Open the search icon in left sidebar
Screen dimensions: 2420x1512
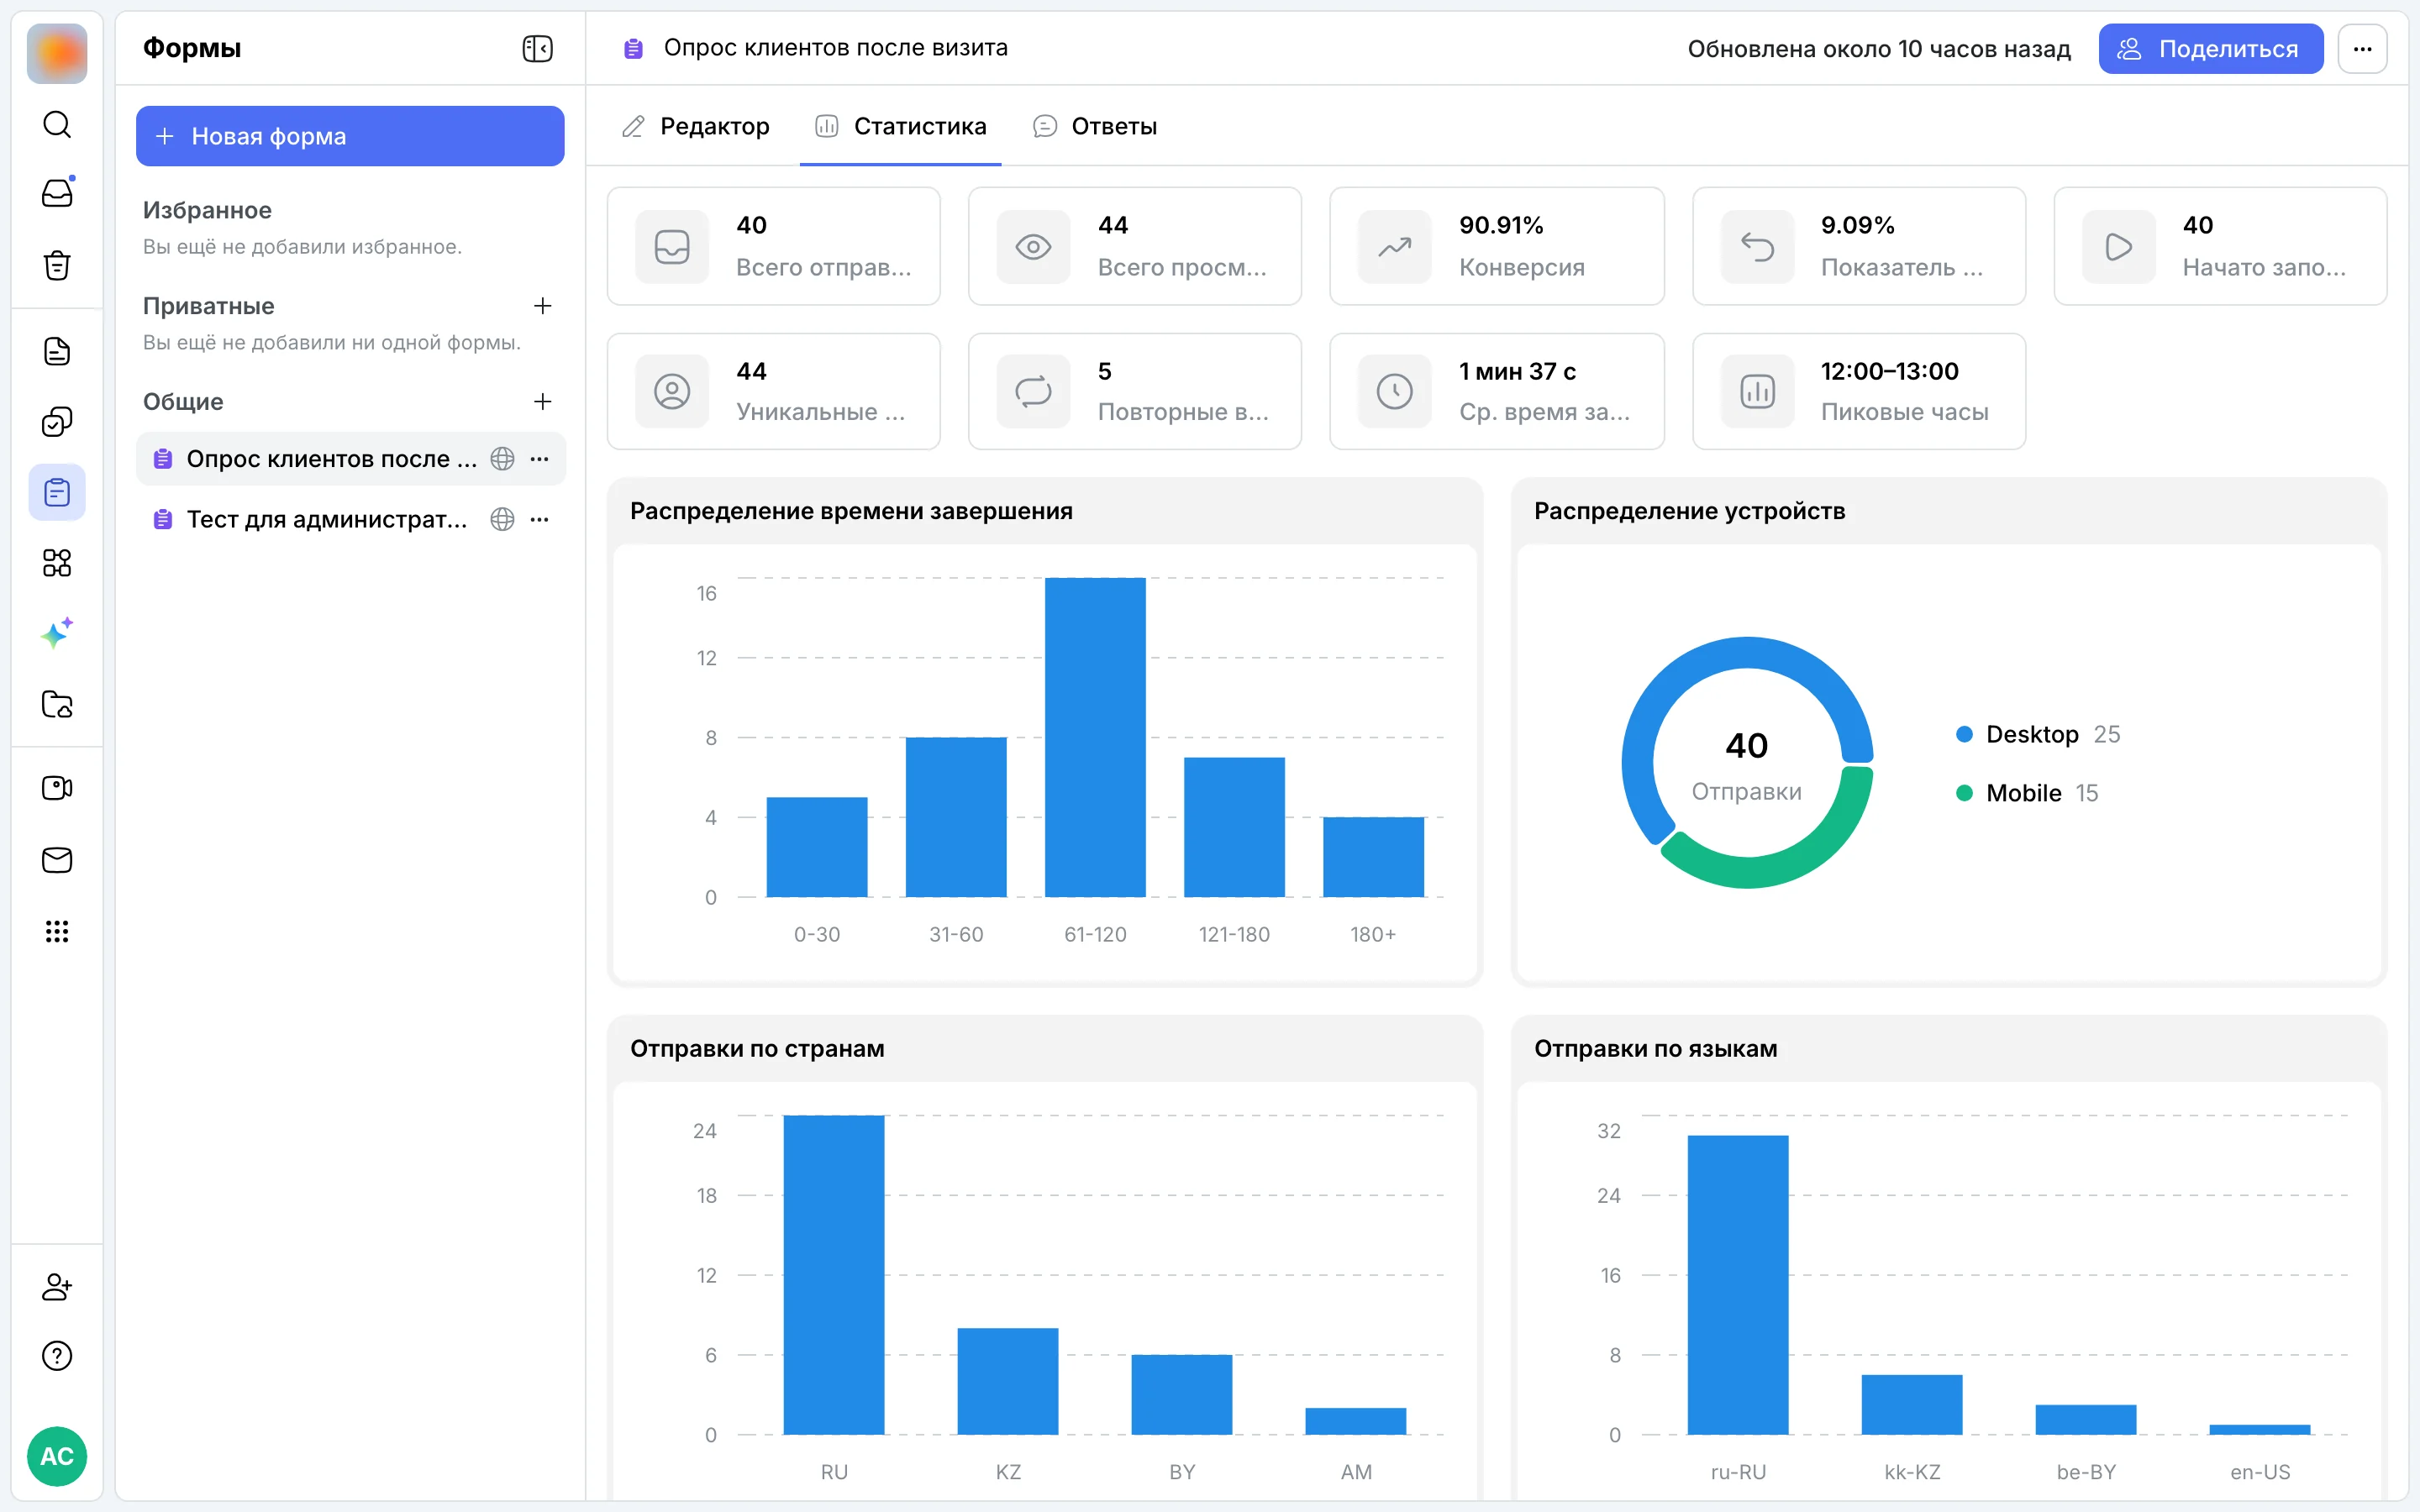(57, 124)
